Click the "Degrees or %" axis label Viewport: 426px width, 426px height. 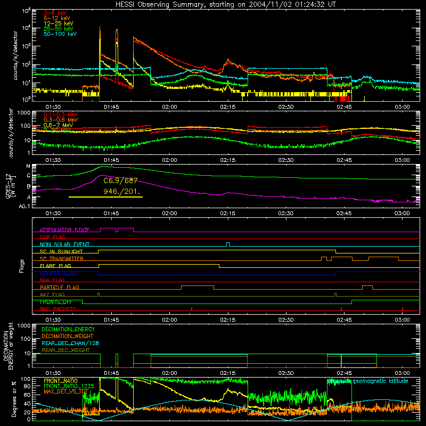click(14, 399)
